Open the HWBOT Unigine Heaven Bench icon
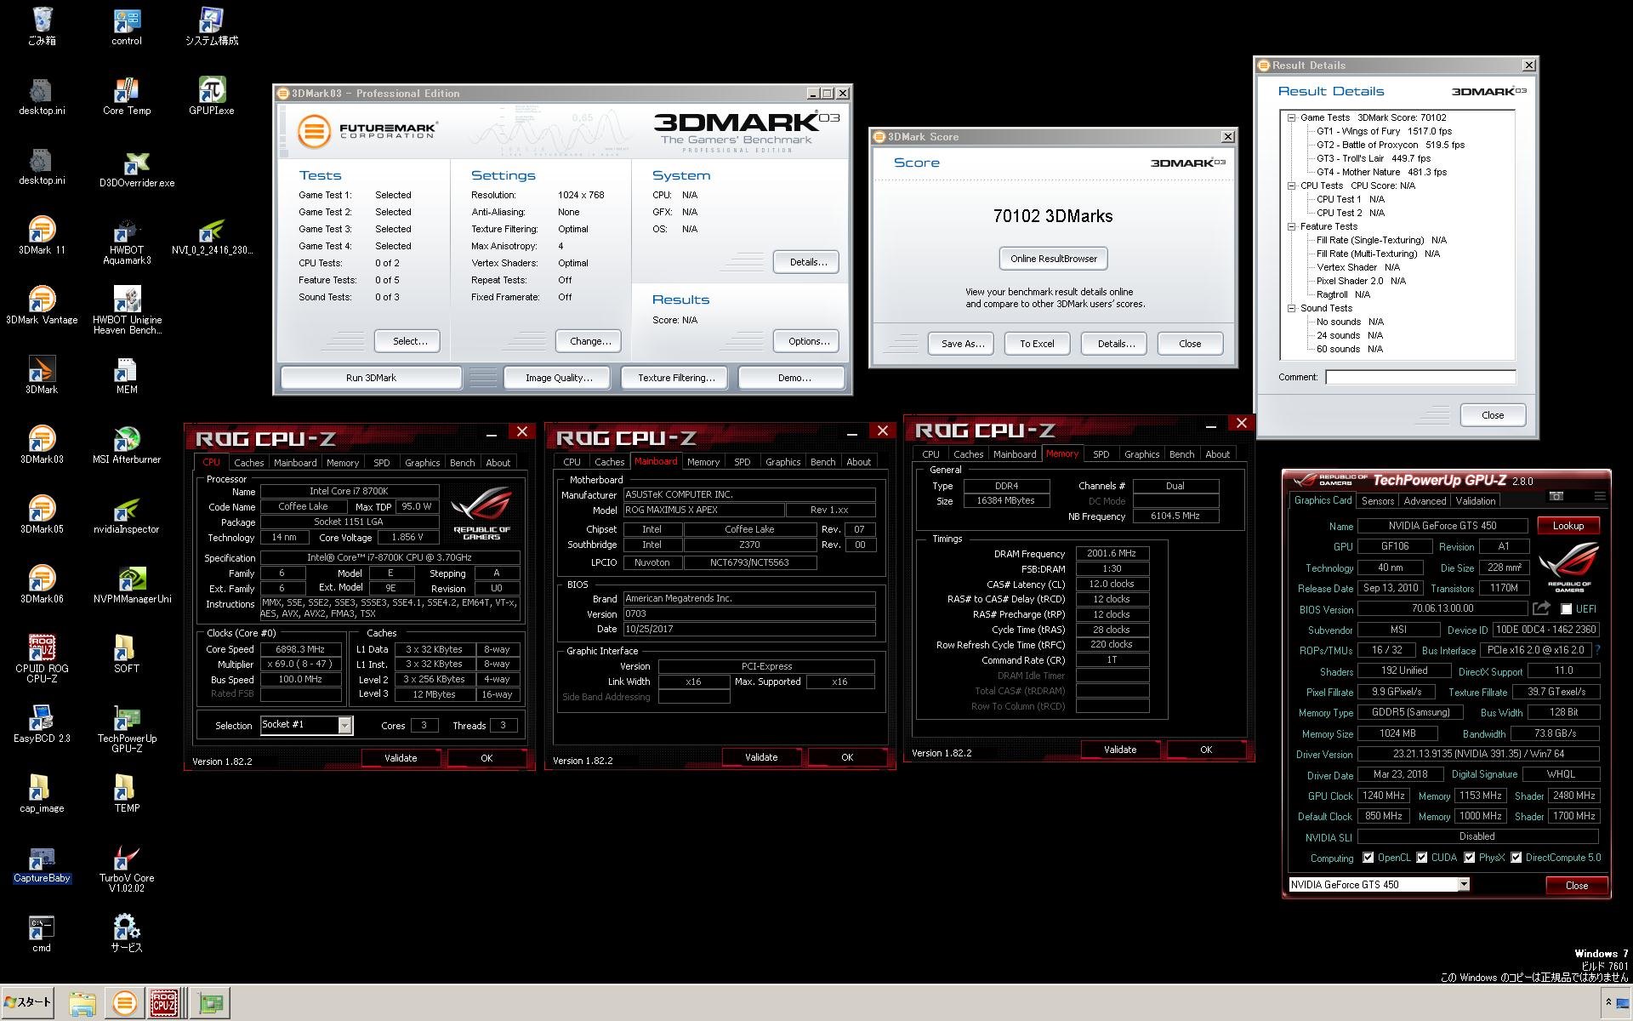This screenshot has height=1021, width=1633. click(126, 311)
